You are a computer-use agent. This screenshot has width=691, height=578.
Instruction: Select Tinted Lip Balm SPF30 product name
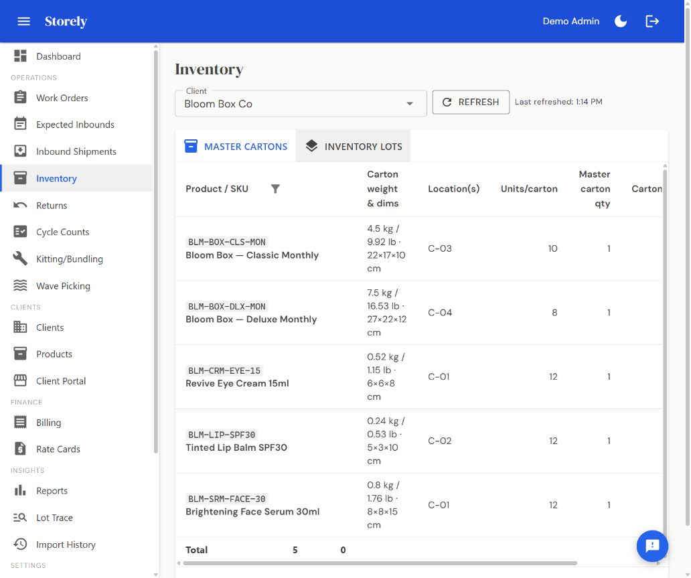click(x=236, y=447)
